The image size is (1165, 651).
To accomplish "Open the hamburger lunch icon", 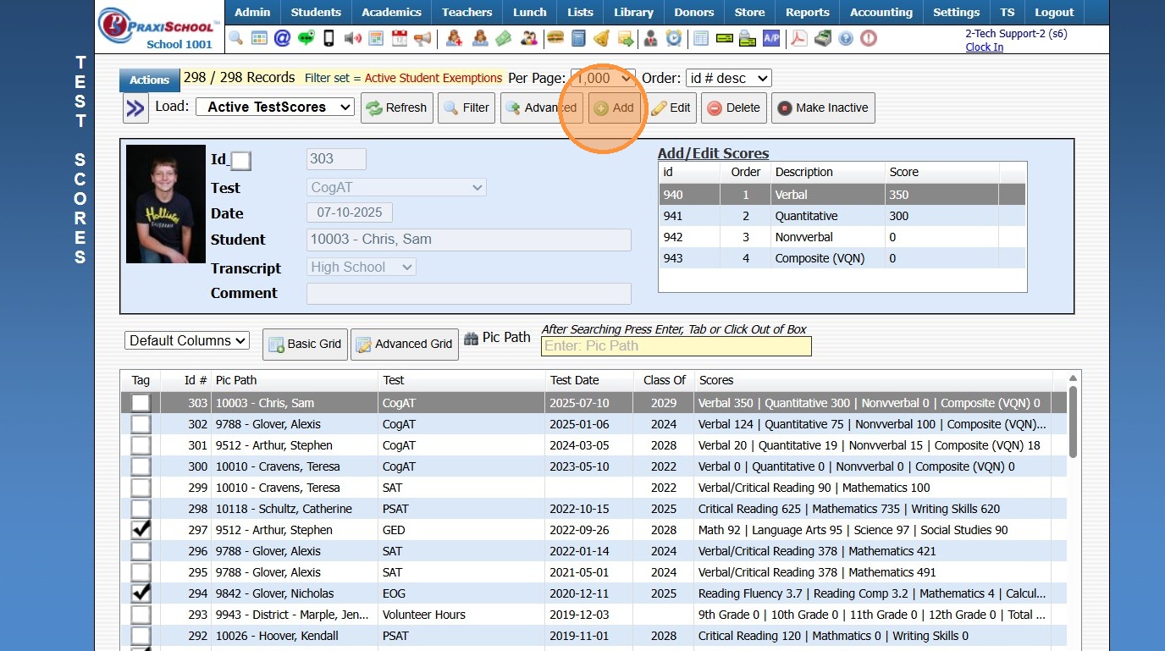I will click(x=555, y=38).
